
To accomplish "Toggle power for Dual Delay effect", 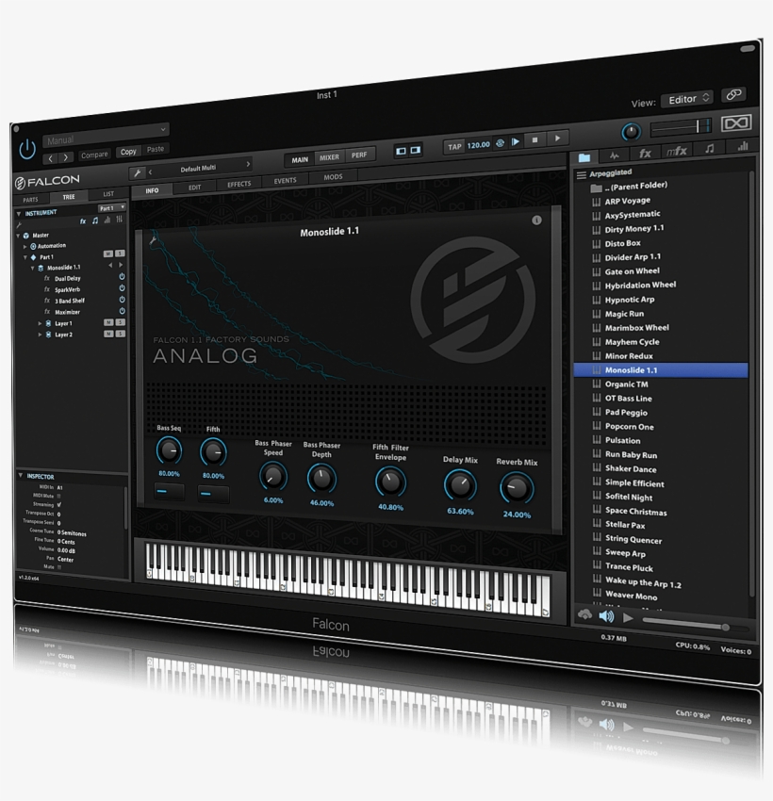I will click(x=122, y=278).
